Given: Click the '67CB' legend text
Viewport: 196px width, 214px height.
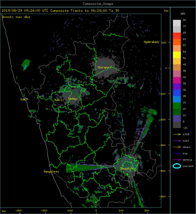Looking at the screenshot, I should pyautogui.click(x=186, y=134).
